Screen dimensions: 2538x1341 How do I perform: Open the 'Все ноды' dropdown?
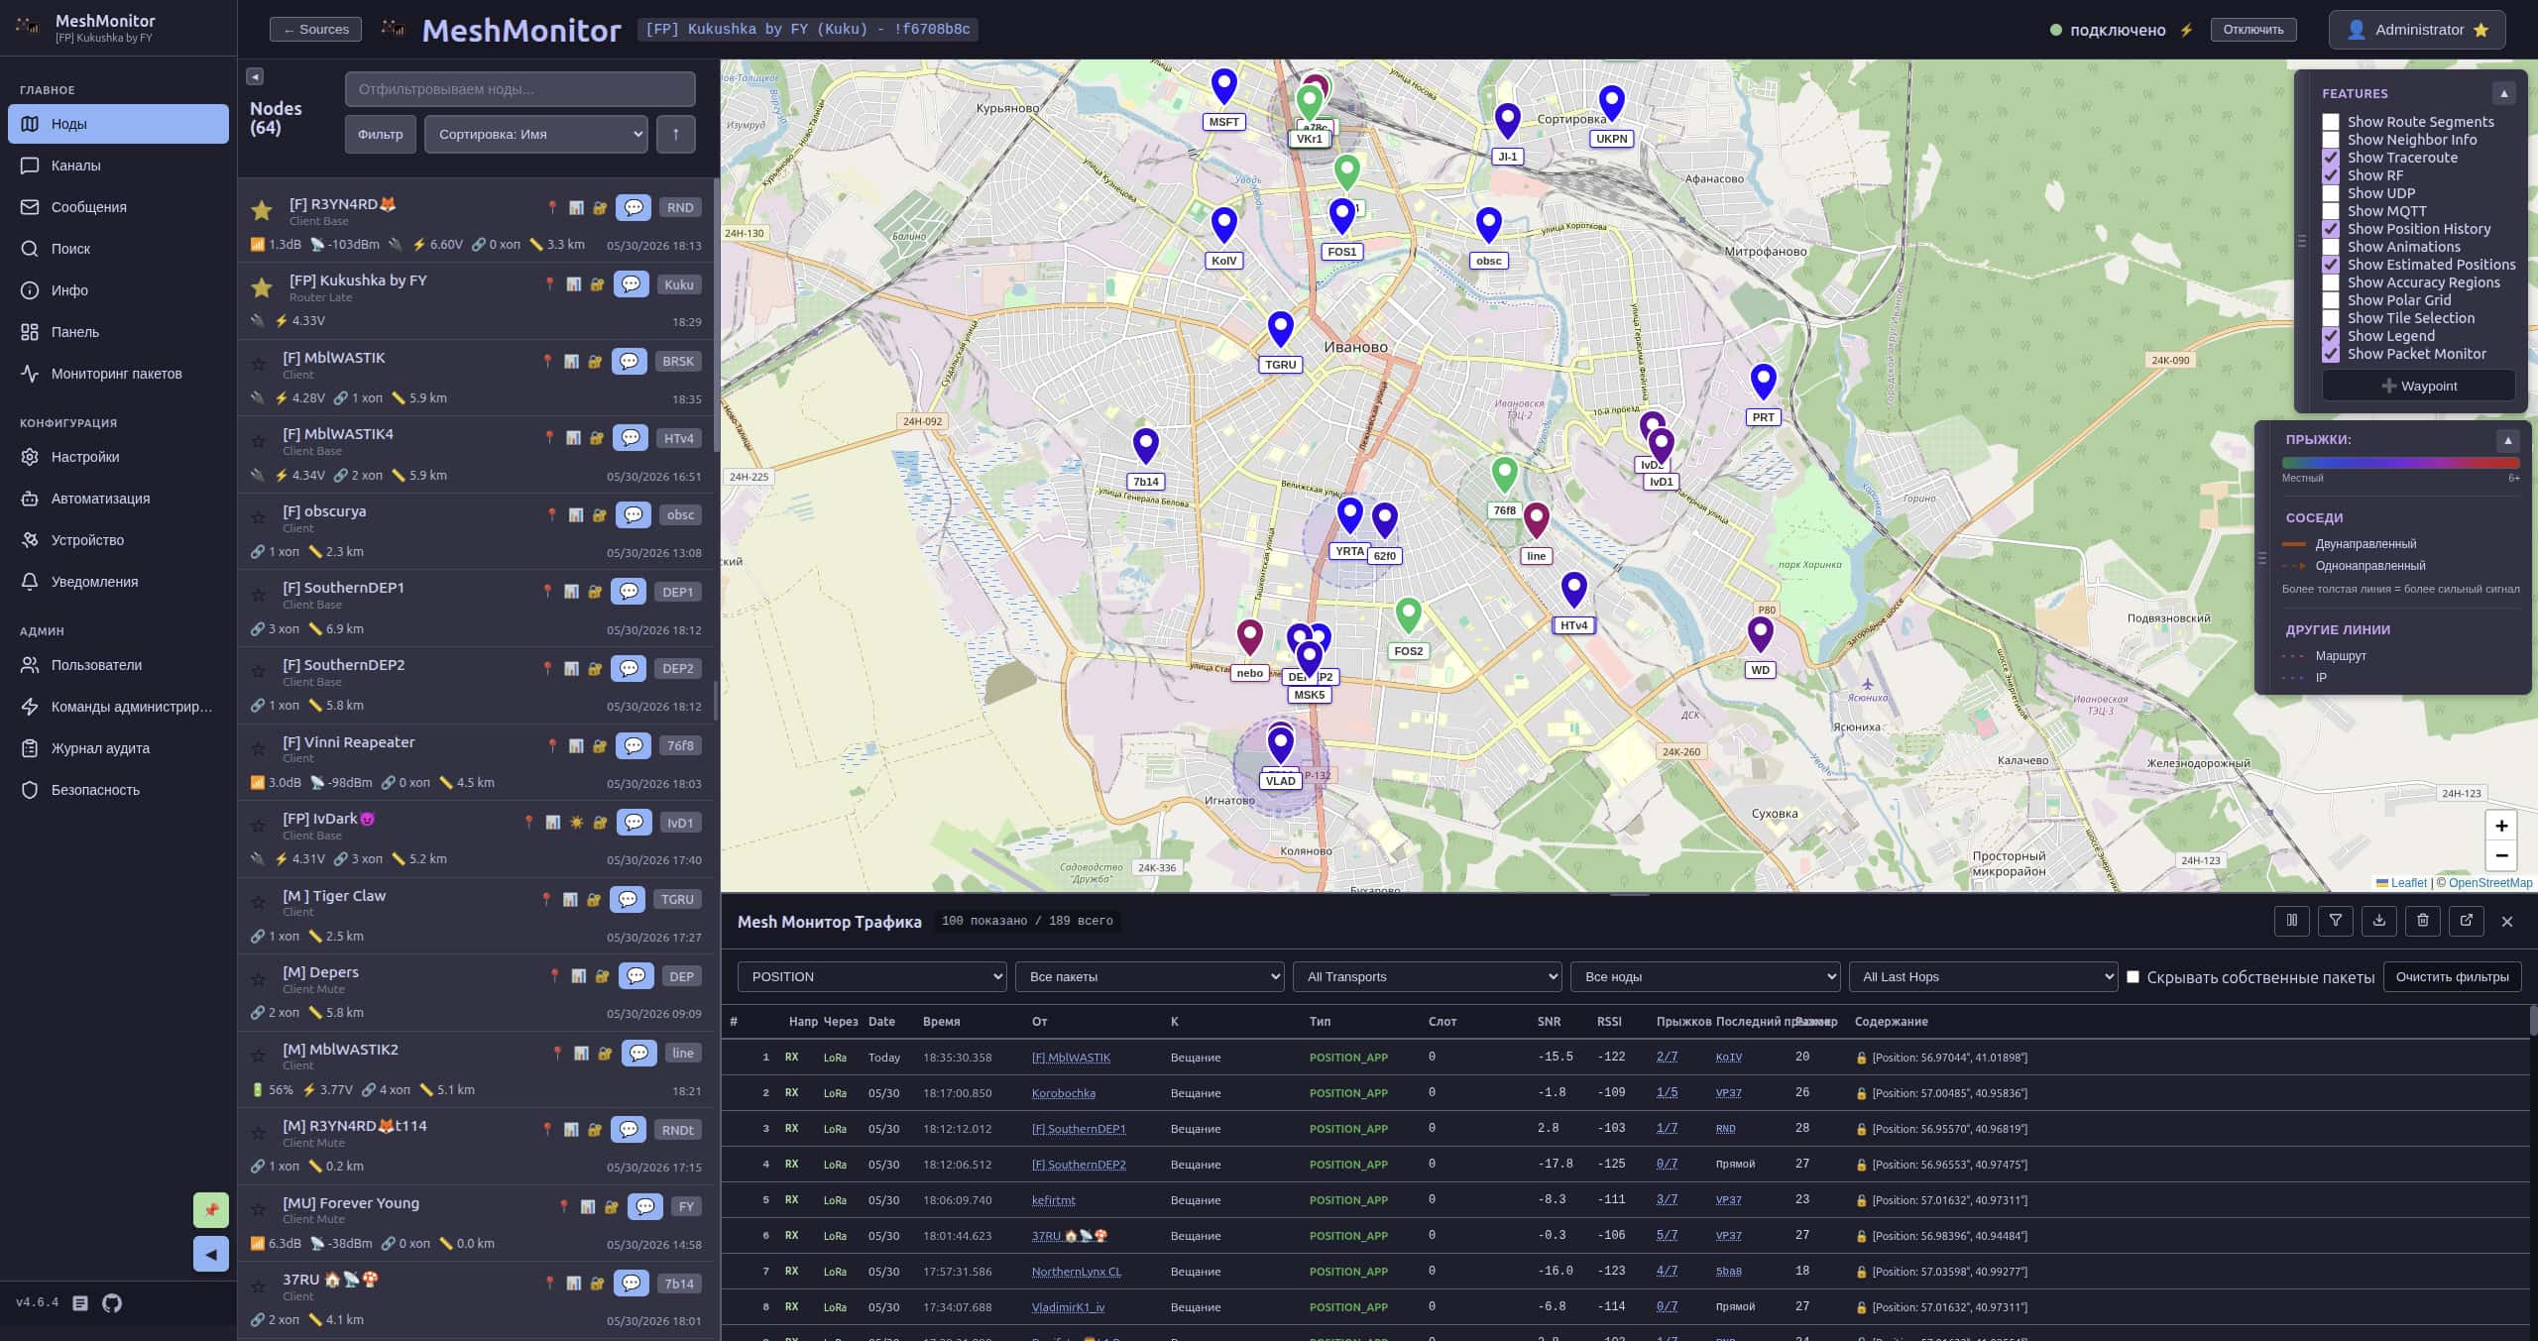[1705, 977]
